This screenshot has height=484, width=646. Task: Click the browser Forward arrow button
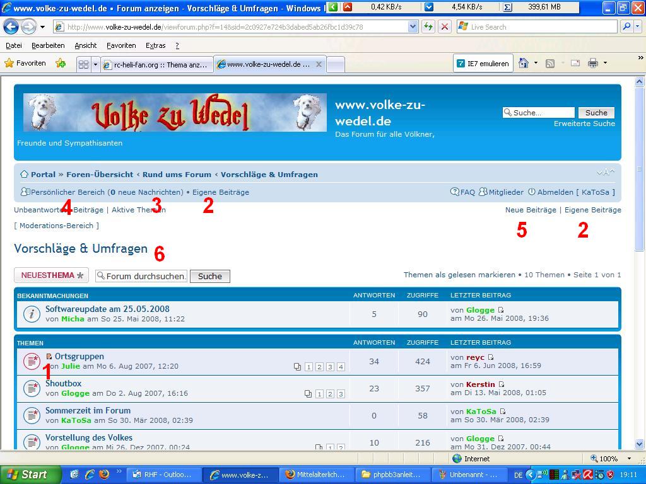pos(28,27)
